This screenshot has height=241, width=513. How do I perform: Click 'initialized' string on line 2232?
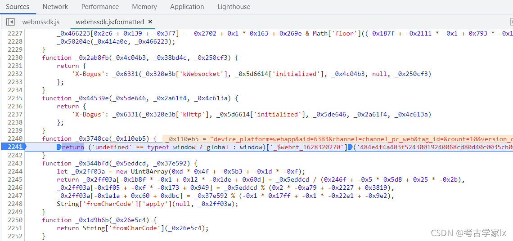click(297, 74)
